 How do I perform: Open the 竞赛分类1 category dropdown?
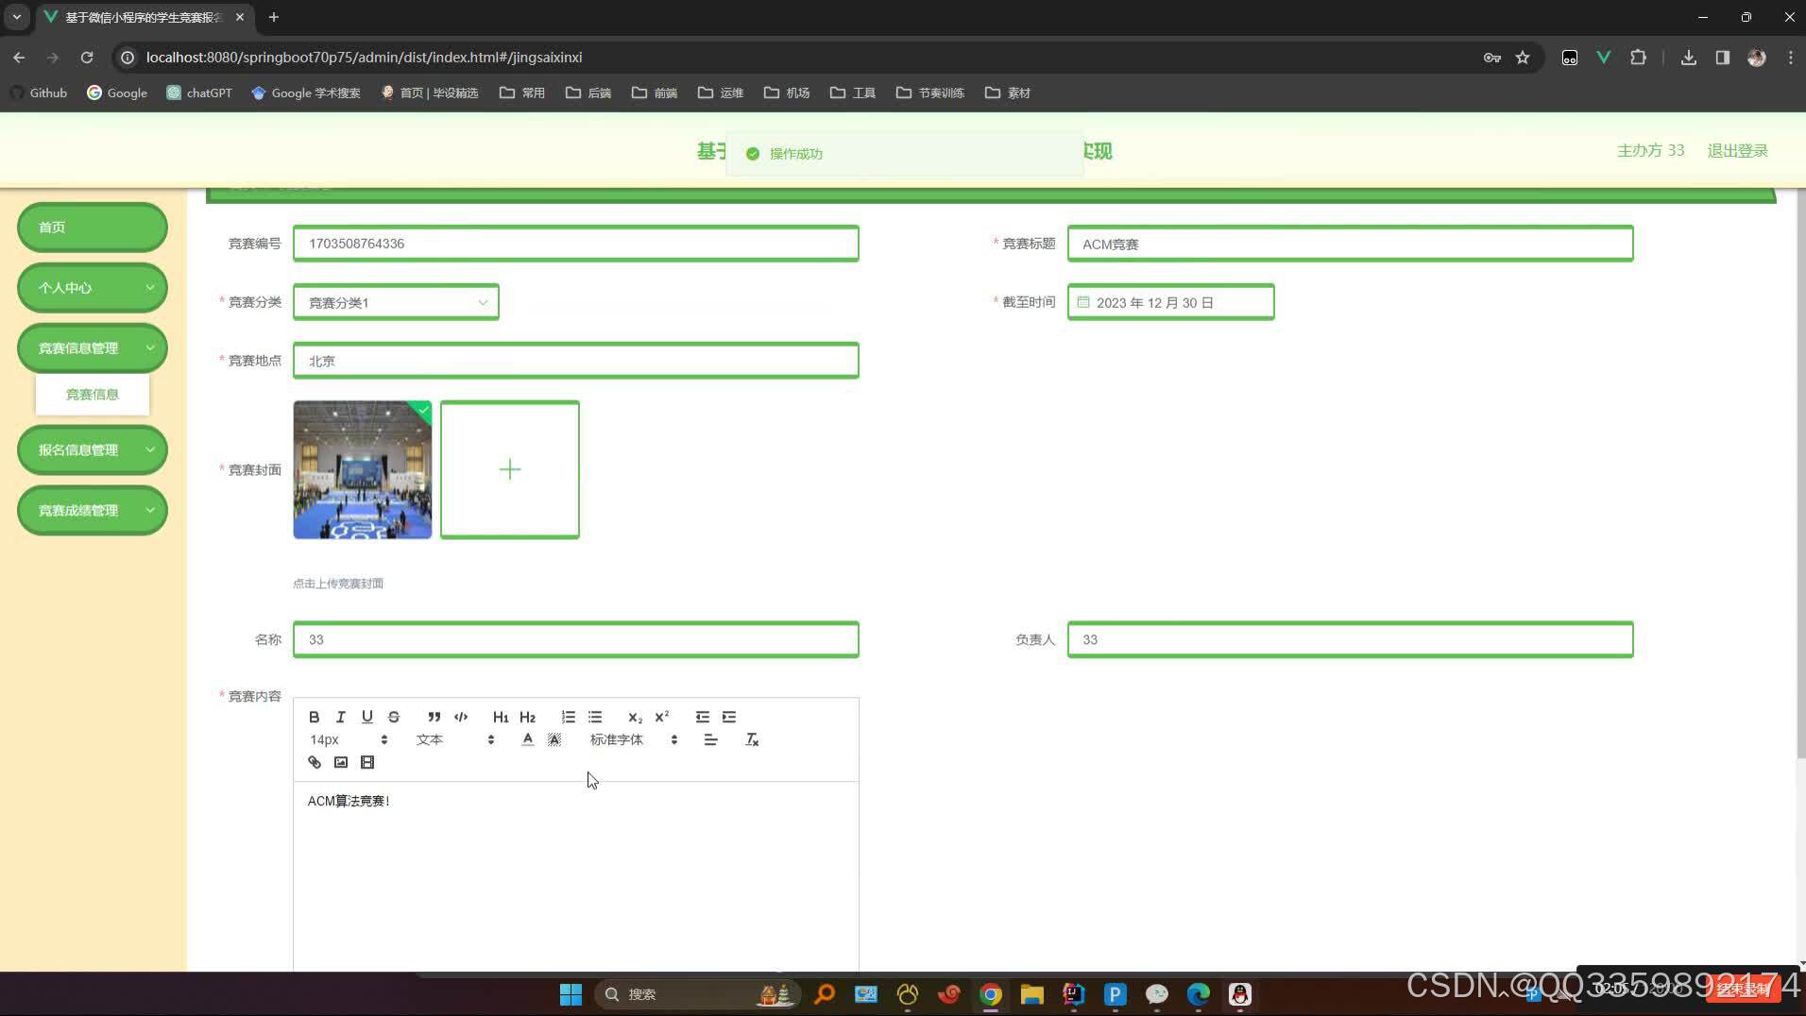(396, 302)
